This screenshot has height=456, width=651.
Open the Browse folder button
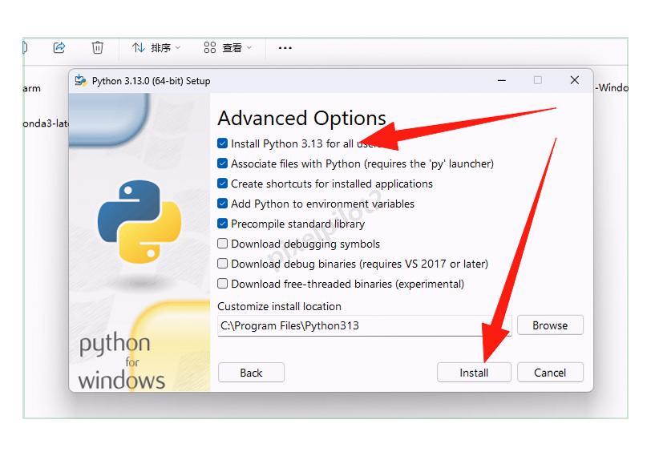point(550,325)
